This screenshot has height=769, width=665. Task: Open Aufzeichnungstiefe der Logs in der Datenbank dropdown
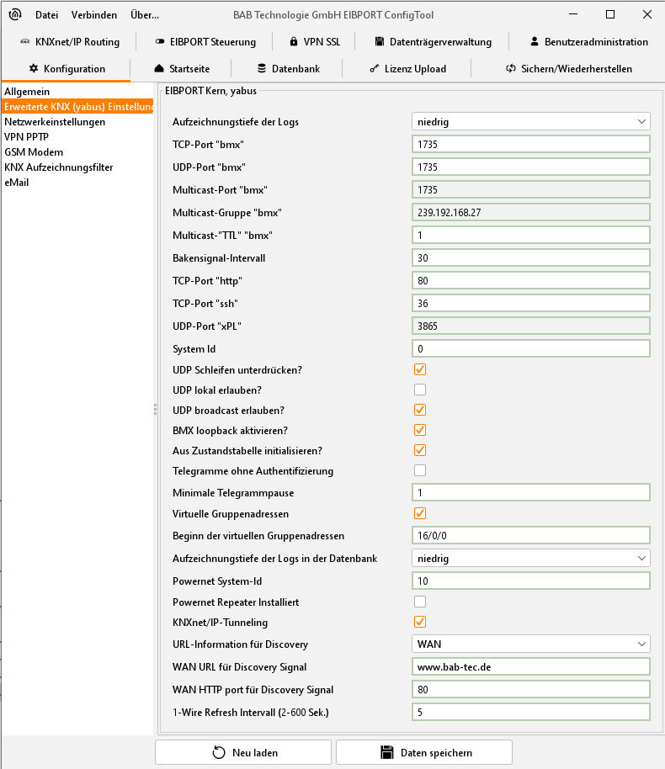pos(531,558)
